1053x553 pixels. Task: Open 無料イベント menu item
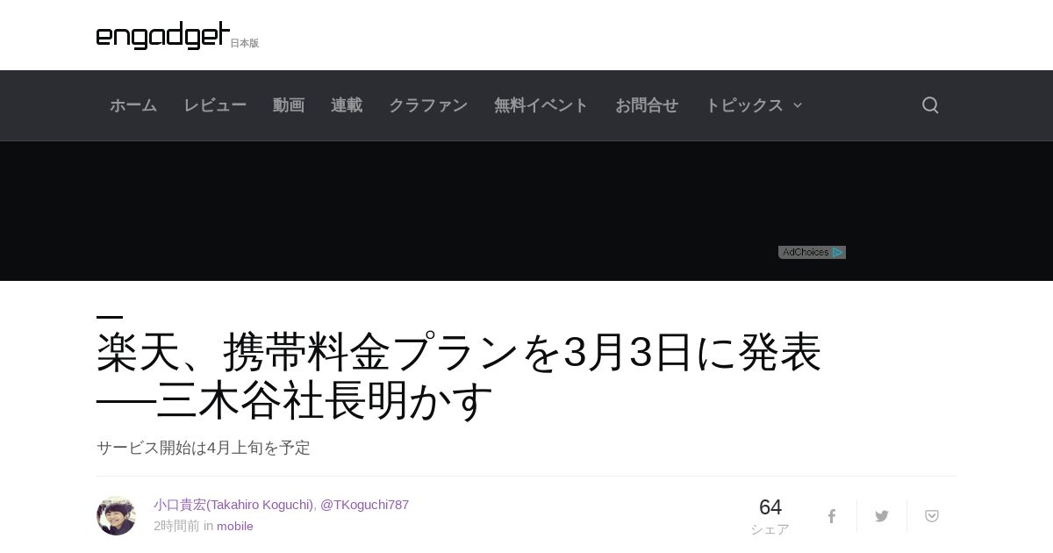pyautogui.click(x=541, y=105)
